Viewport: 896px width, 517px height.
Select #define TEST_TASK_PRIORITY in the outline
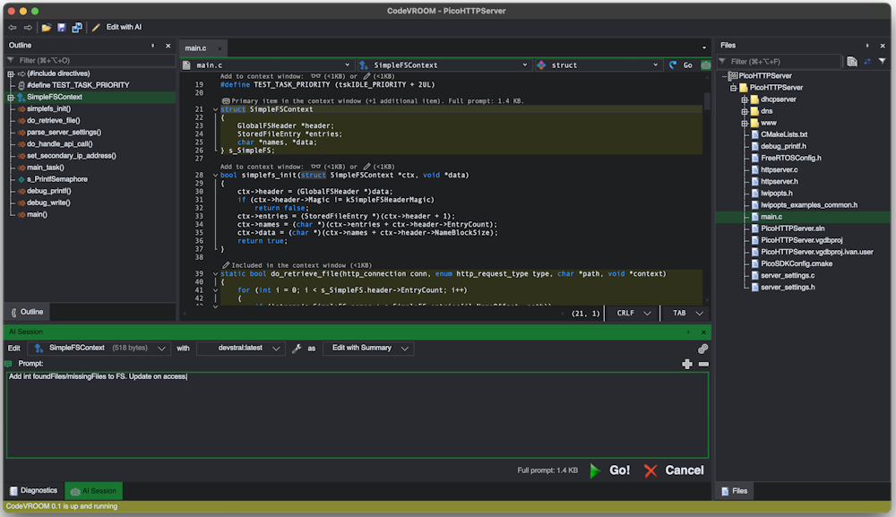(x=78, y=85)
